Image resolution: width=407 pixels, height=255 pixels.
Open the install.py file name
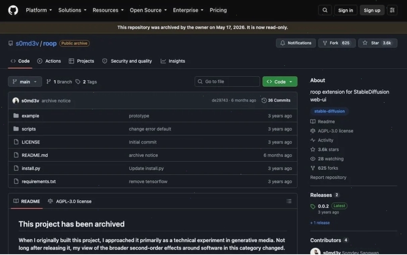[31, 168]
